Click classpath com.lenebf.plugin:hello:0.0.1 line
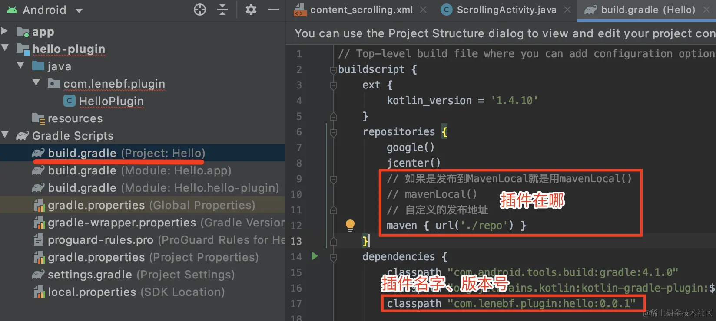Viewport: 716px width, 321px height. [511, 304]
